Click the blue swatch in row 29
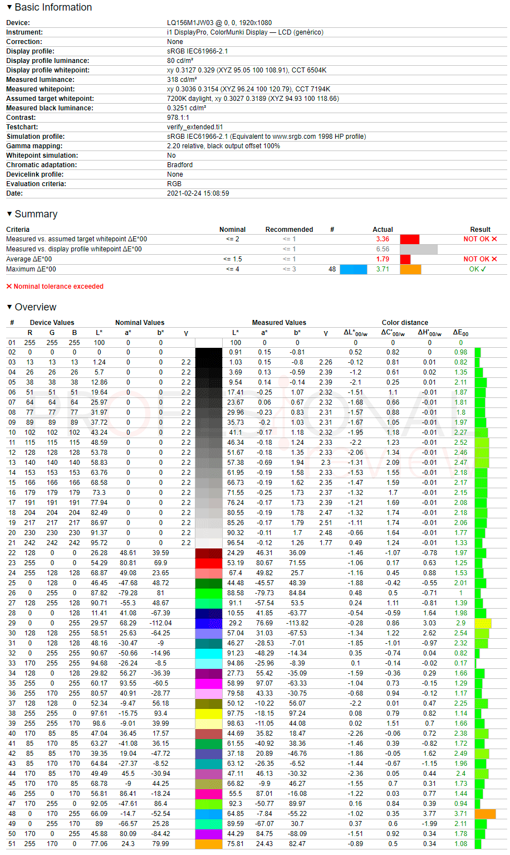The width and height of the screenshot is (510, 855). click(209, 623)
